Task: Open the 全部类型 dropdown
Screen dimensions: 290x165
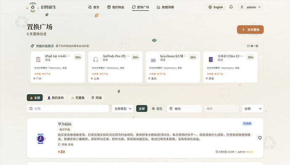Action: pos(123,108)
